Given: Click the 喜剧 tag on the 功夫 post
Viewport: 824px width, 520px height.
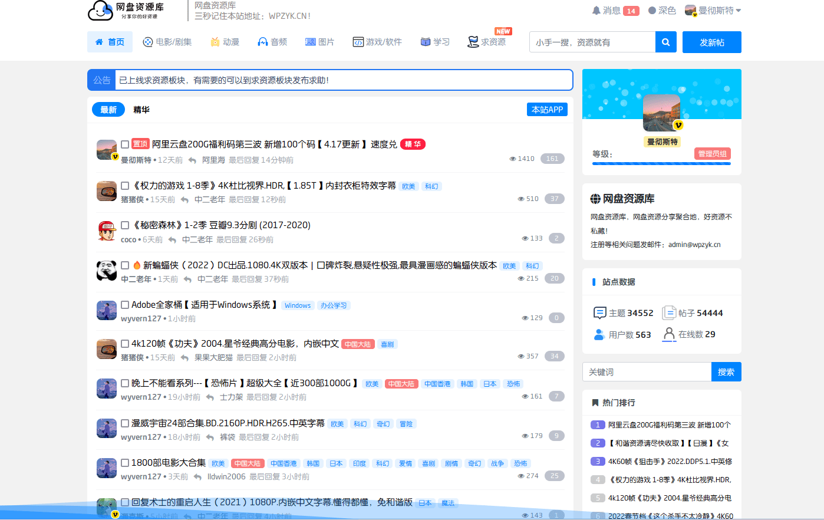Looking at the screenshot, I should 387,344.
